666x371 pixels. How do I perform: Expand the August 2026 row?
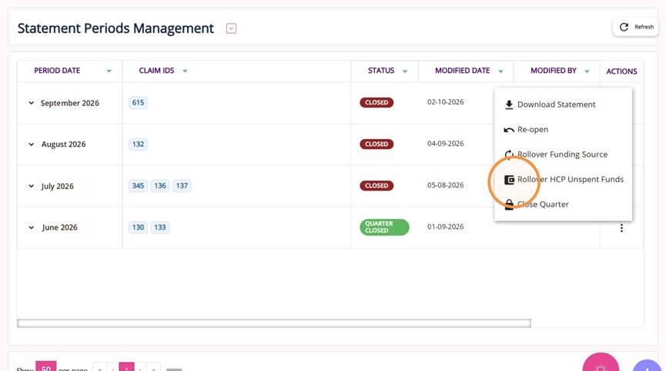31,144
